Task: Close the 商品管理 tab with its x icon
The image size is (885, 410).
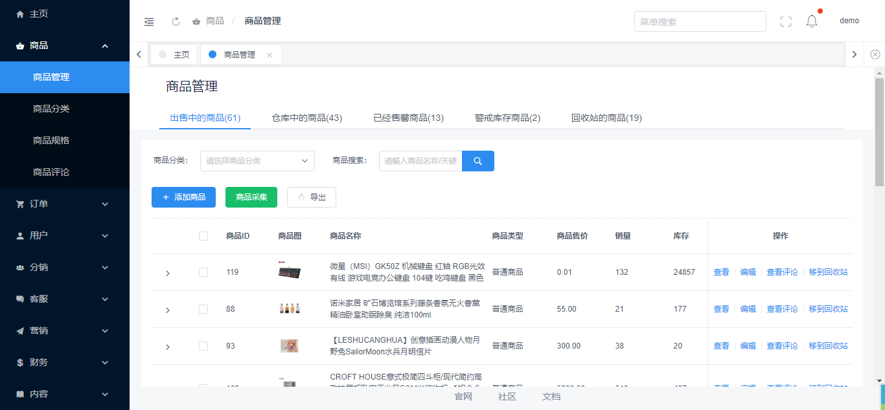Action: click(270, 55)
